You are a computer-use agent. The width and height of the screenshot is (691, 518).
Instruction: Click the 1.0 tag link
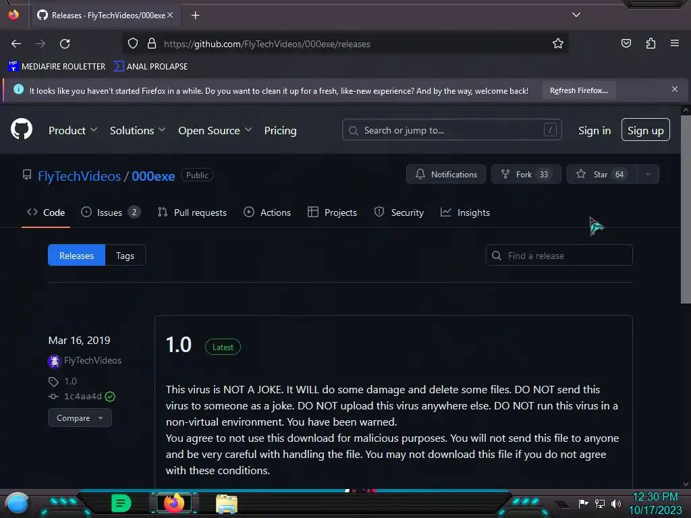click(70, 382)
